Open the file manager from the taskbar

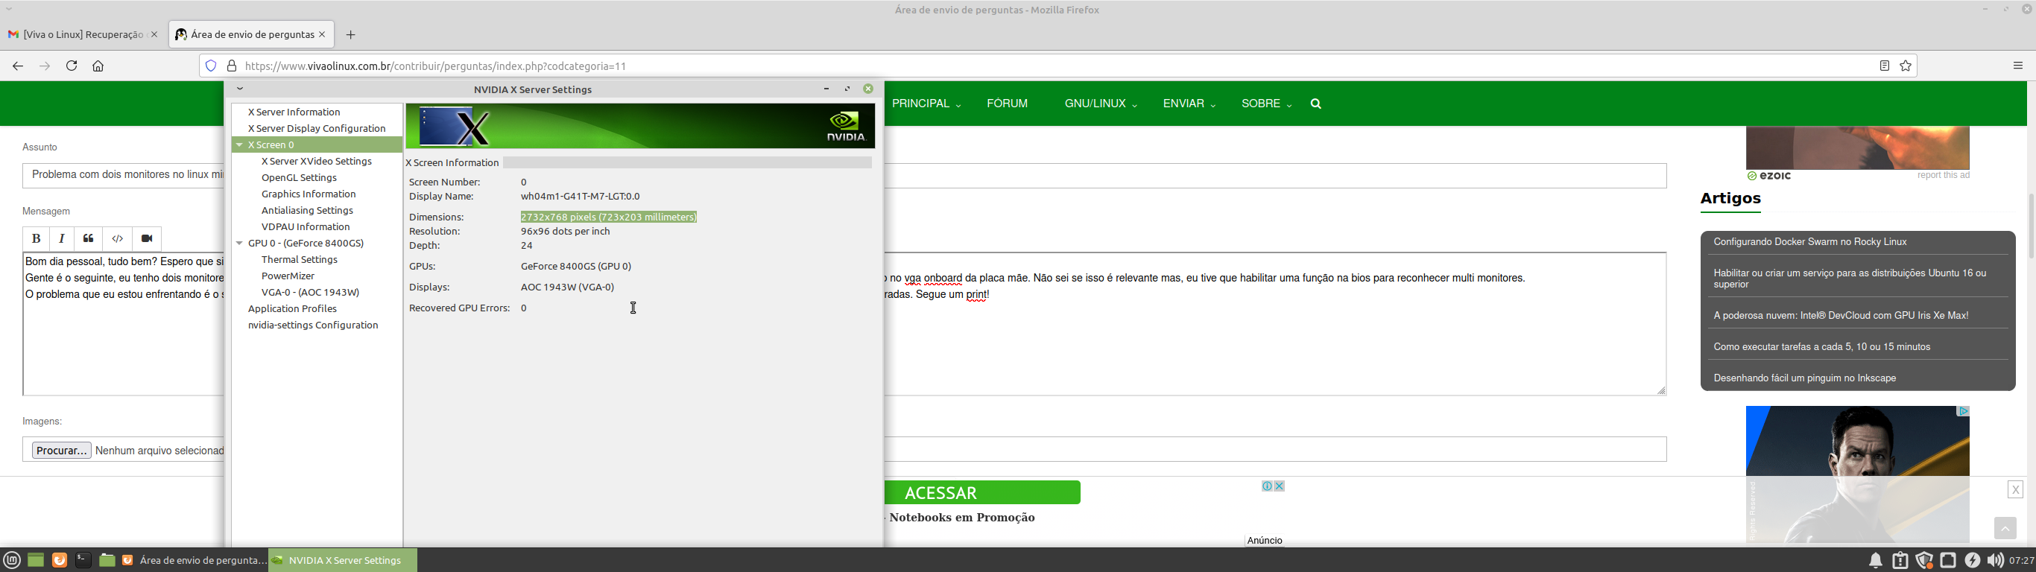pos(107,560)
